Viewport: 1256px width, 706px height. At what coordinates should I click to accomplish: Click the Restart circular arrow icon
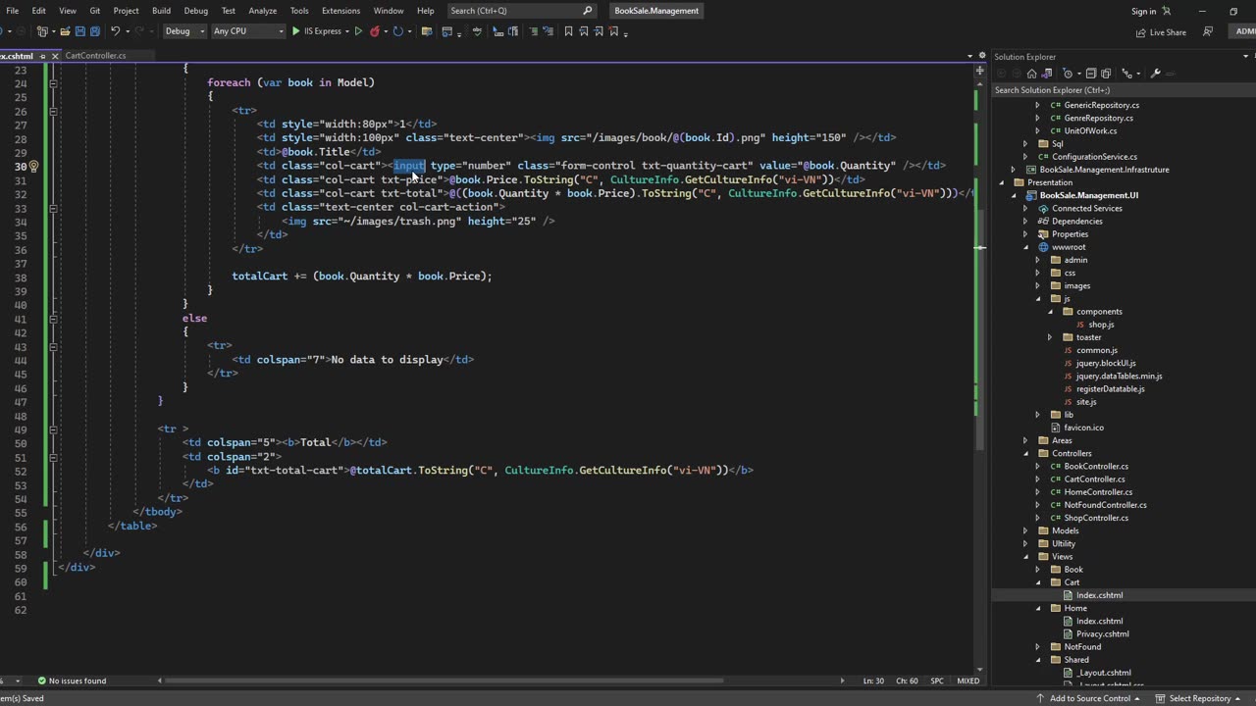click(397, 31)
